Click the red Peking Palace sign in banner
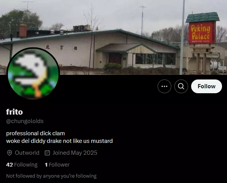The image size is (227, 183). tap(202, 33)
